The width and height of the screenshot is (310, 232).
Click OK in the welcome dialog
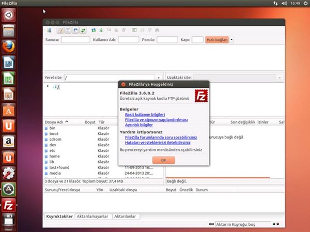coord(163,160)
